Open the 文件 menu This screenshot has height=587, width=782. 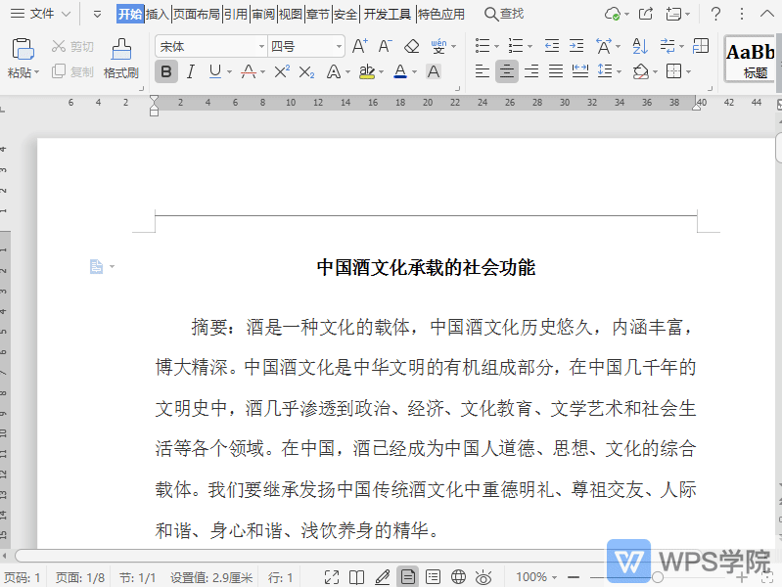(x=41, y=14)
